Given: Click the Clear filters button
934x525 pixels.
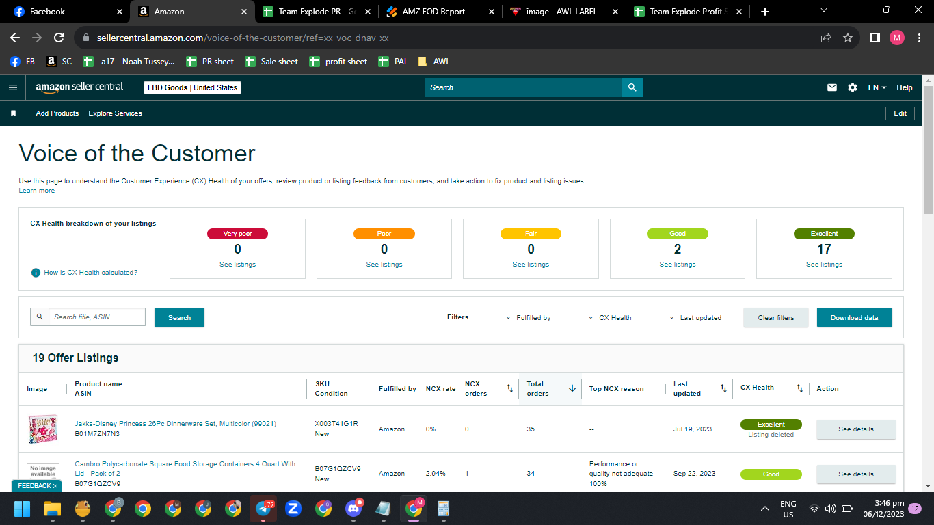Looking at the screenshot, I should pos(776,317).
